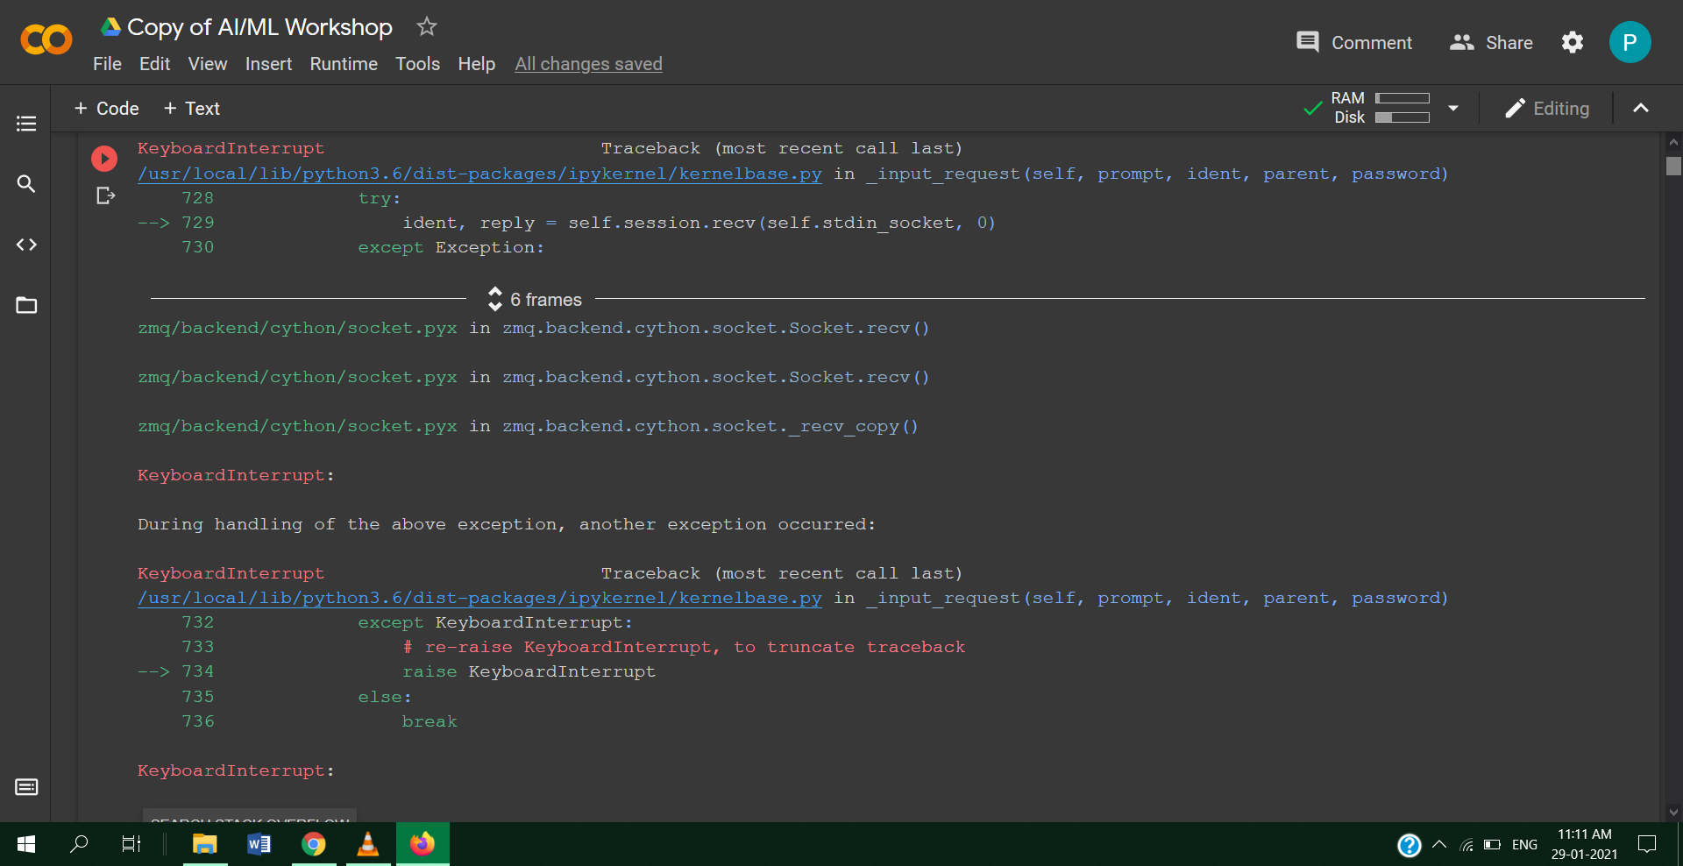Click the clear output icon below run button
Image resolution: width=1683 pixels, height=866 pixels.
(x=105, y=195)
